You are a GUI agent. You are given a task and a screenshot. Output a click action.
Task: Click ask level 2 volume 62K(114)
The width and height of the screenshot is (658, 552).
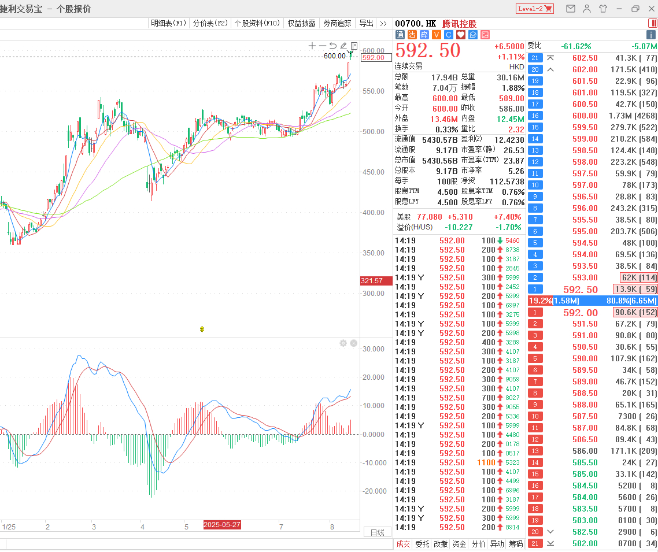pyautogui.click(x=638, y=277)
